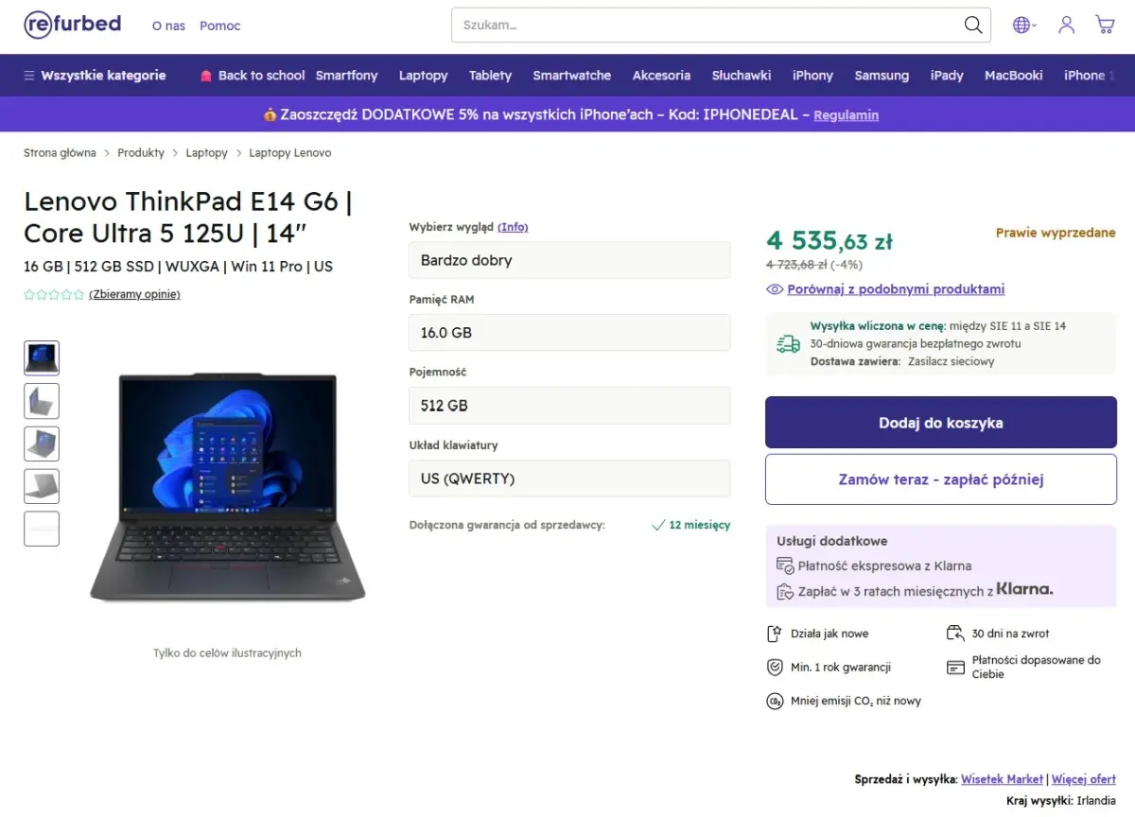The height and width of the screenshot is (817, 1135).
Task: Open the language globe selector
Action: pyautogui.click(x=1024, y=26)
